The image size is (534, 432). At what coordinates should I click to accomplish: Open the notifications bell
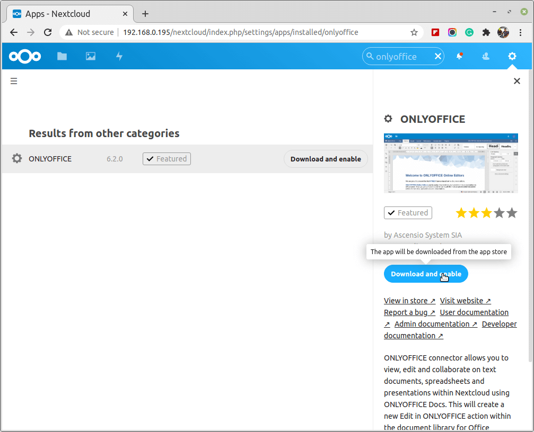coord(459,56)
